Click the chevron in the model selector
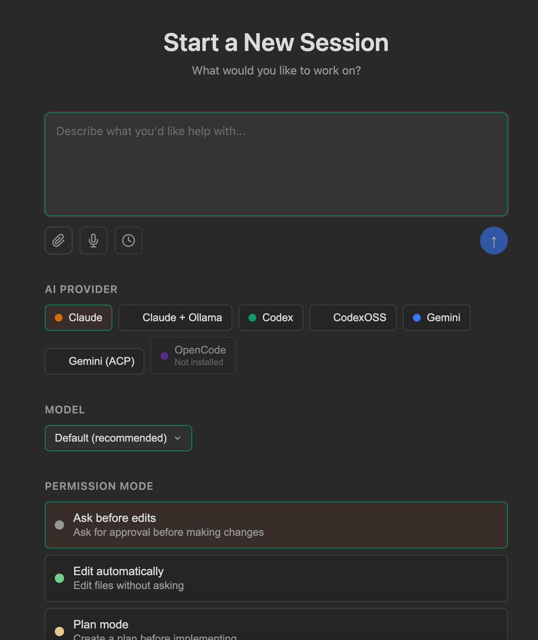This screenshot has width=538, height=640. [x=178, y=438]
